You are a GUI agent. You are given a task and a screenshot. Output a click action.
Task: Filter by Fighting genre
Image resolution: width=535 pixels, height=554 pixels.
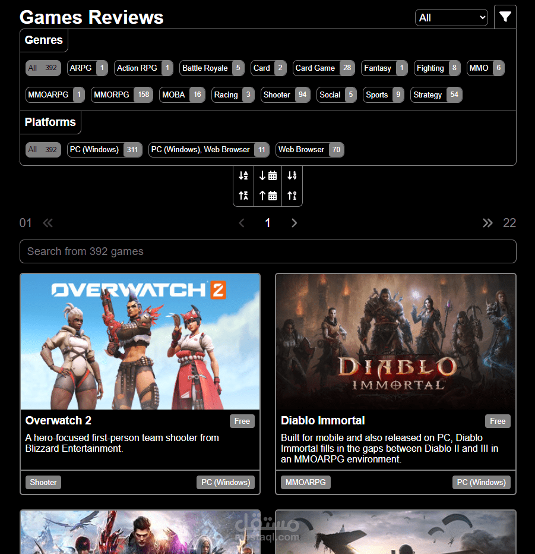437,68
